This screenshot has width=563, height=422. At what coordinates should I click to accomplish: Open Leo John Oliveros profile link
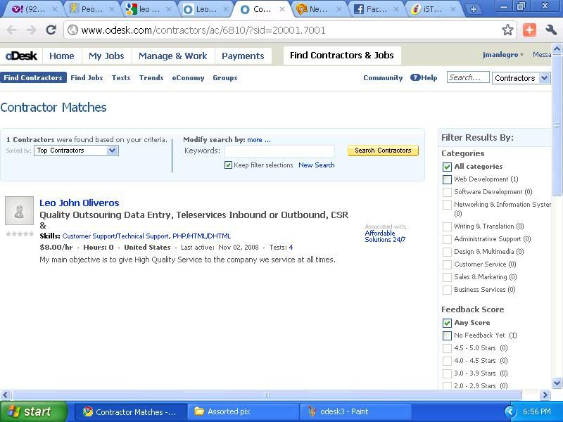[x=79, y=203]
